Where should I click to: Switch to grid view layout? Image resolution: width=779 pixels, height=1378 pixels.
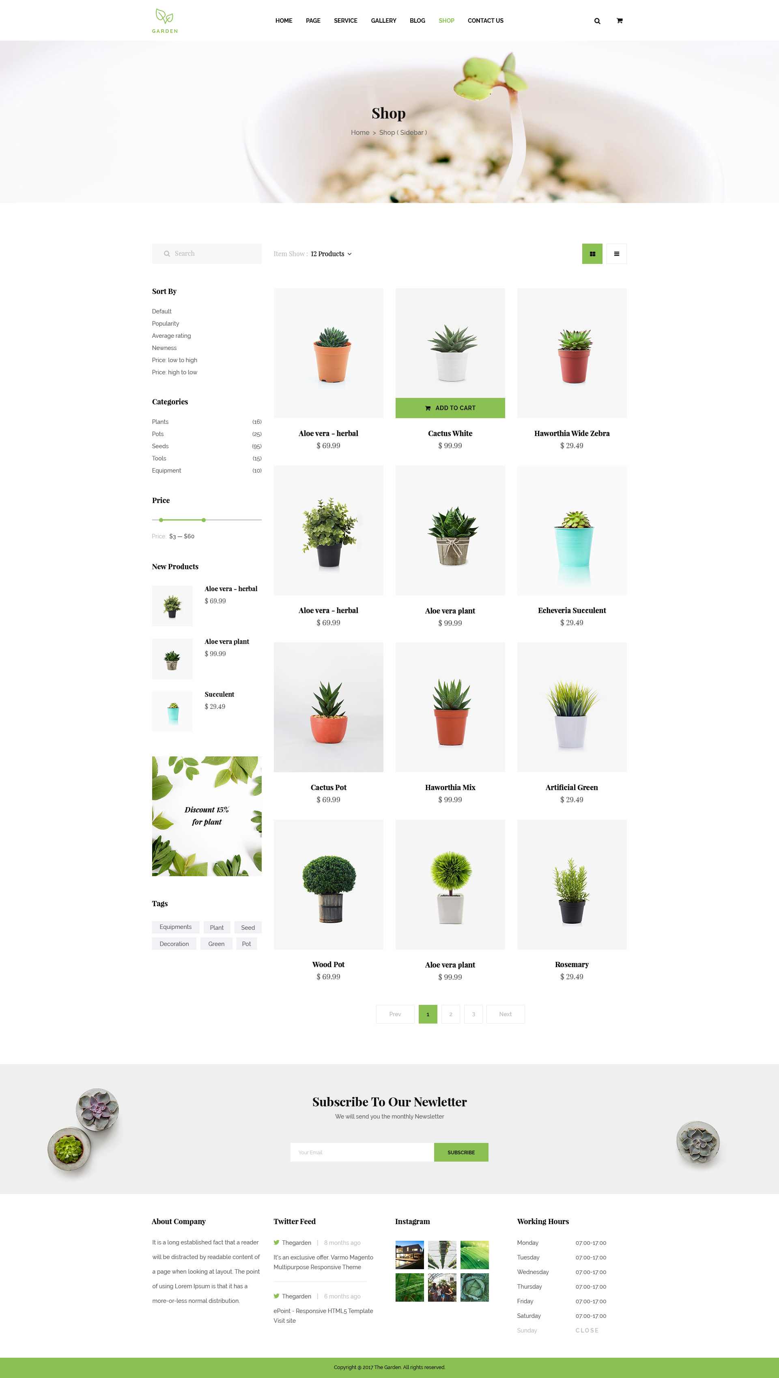point(592,254)
